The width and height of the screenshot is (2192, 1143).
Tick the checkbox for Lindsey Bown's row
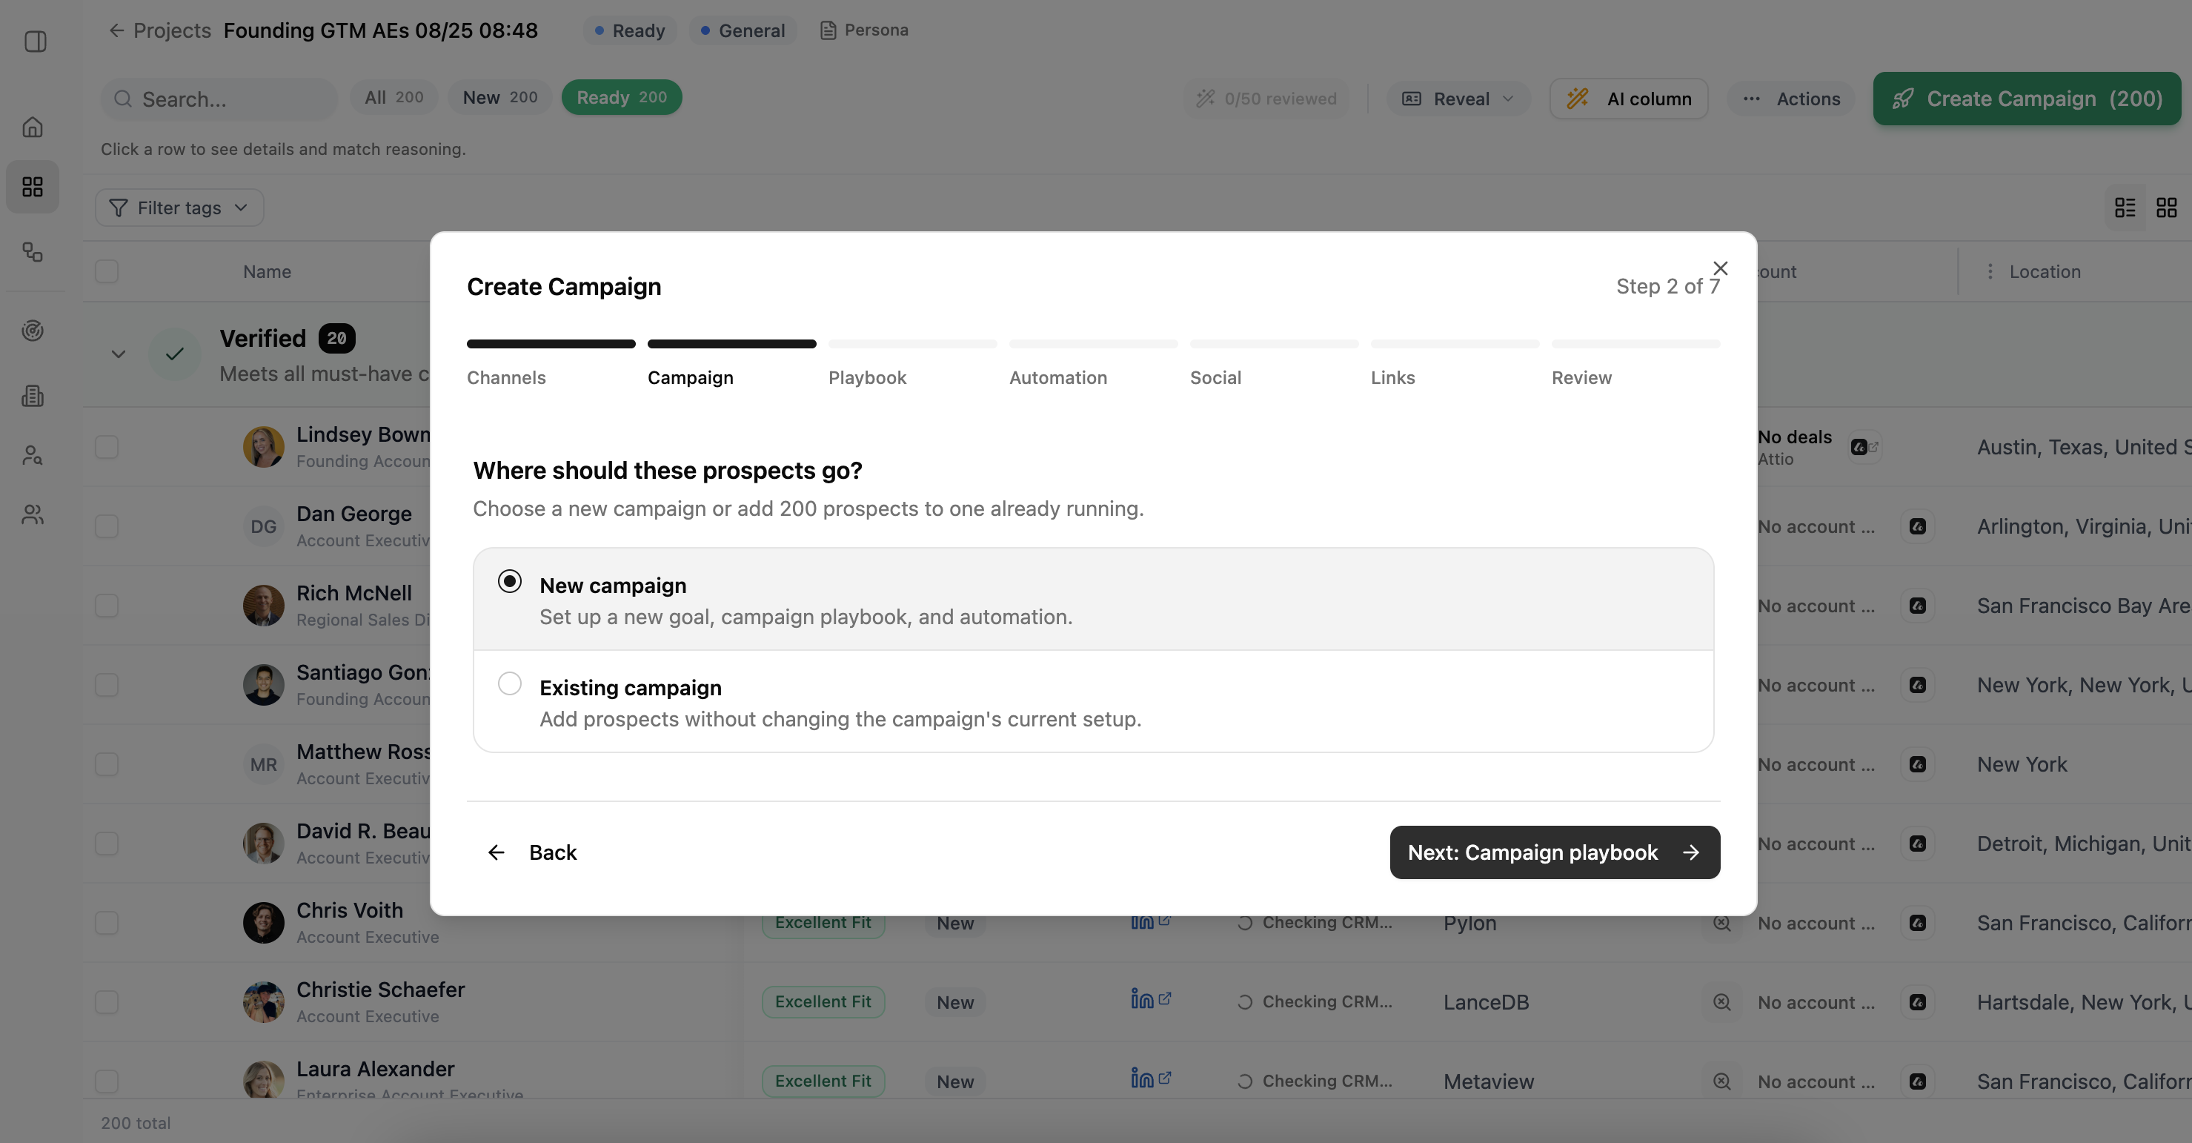[107, 447]
